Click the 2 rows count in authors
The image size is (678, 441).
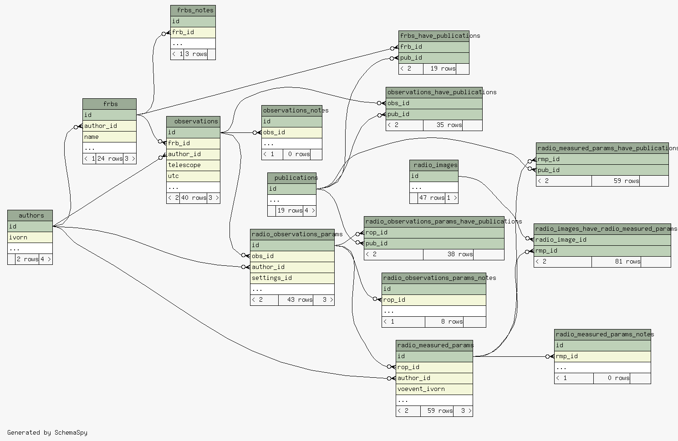click(27, 259)
